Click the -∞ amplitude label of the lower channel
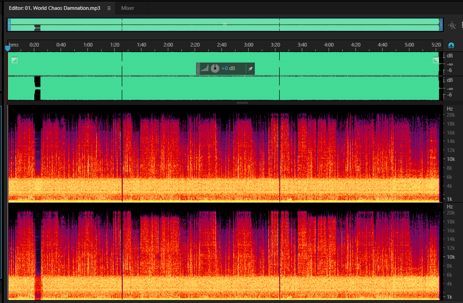Viewport: 463px width, 303px height. (x=450, y=88)
